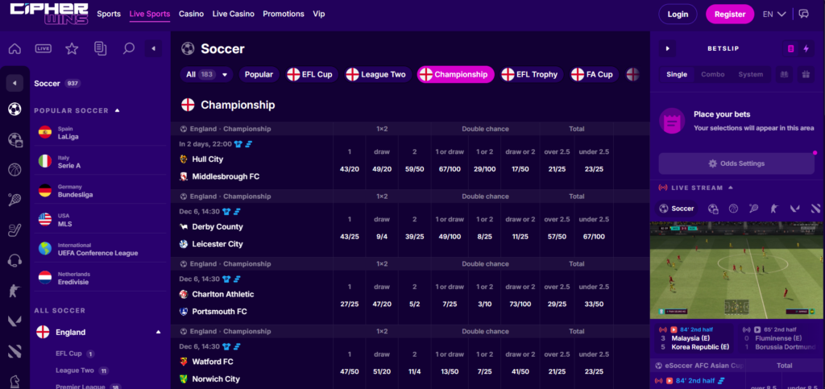Select the FA Cup filter chip
The width and height of the screenshot is (825, 389).
click(594, 75)
